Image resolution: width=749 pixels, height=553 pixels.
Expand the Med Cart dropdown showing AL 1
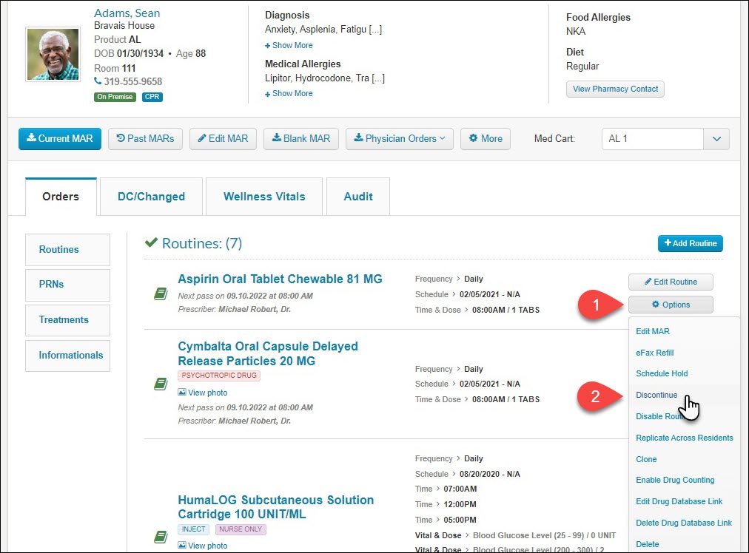[x=716, y=138]
